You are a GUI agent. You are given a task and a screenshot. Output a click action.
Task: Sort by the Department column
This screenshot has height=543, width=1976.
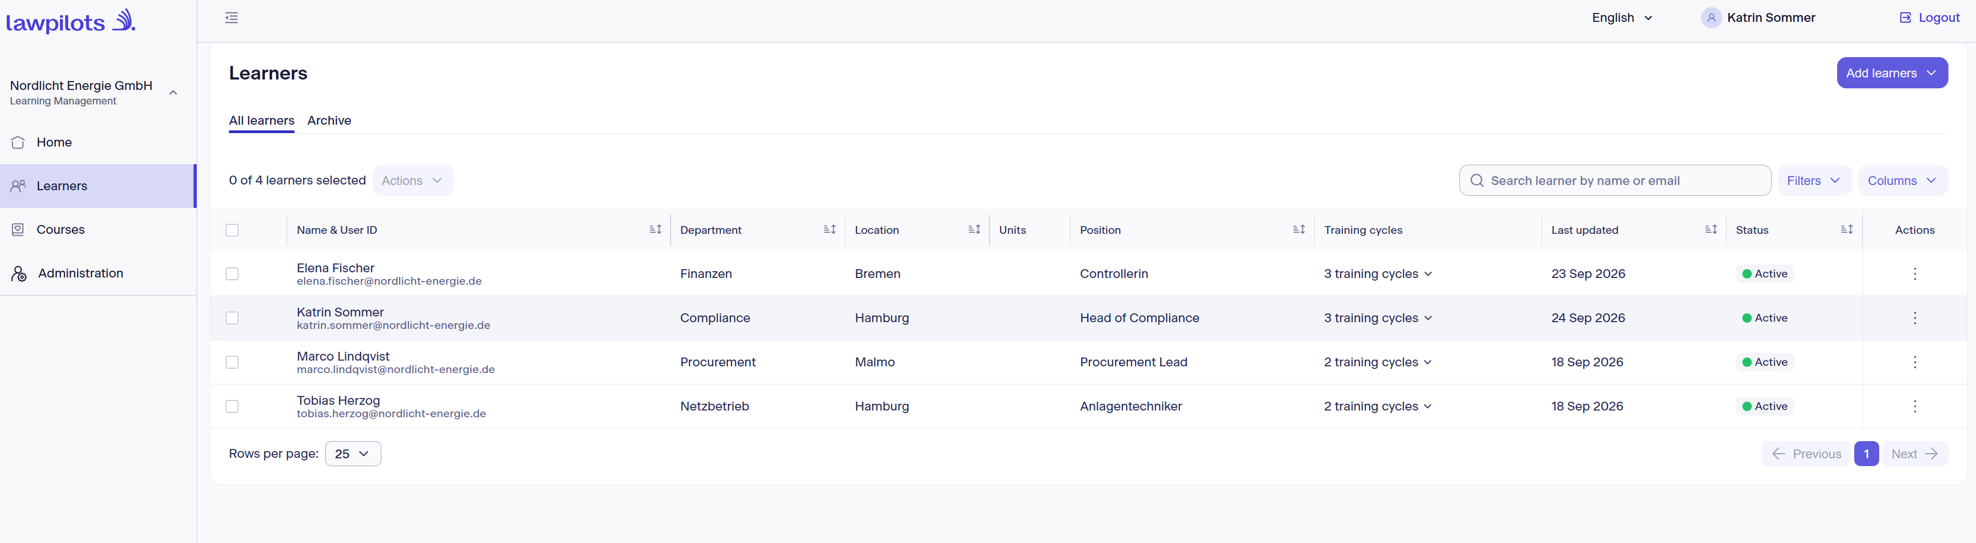click(x=829, y=230)
